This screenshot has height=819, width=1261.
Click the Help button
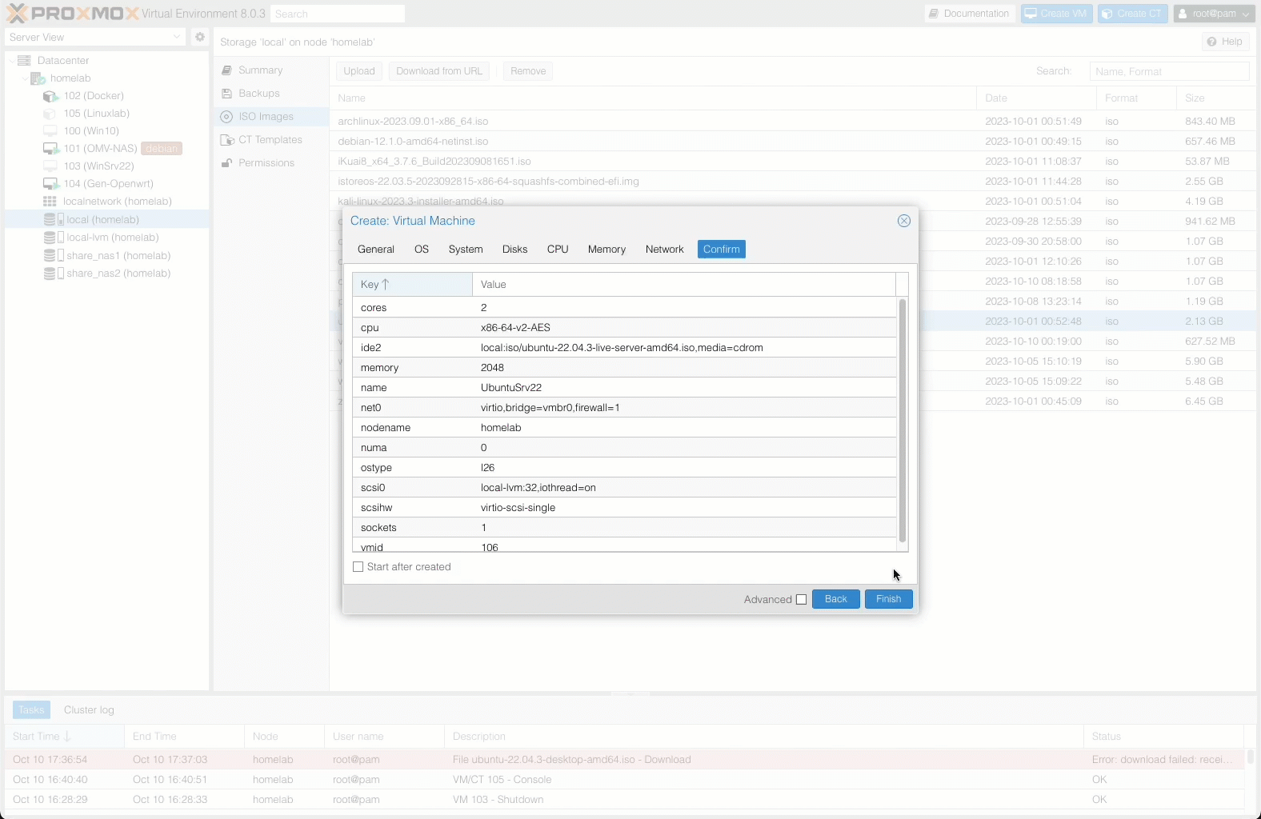click(x=1225, y=42)
